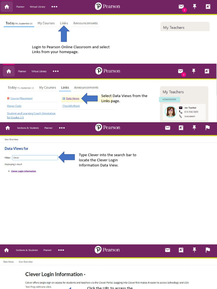The height and width of the screenshot is (289, 217).
Task: Switch to Today tab in row with active Links tab
Action: click(x=21, y=87)
